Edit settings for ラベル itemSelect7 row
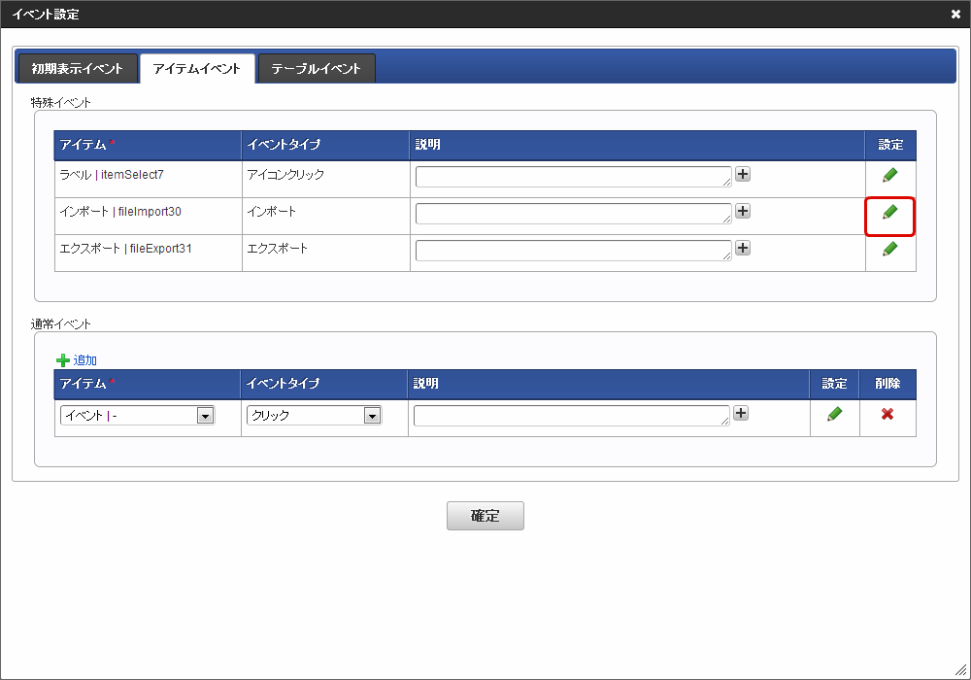Image resolution: width=971 pixels, height=680 pixels. tap(889, 176)
